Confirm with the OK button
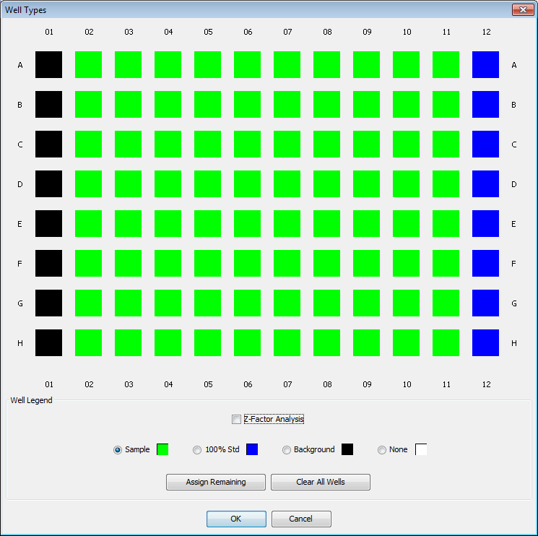This screenshot has height=536, width=538. 236,519
